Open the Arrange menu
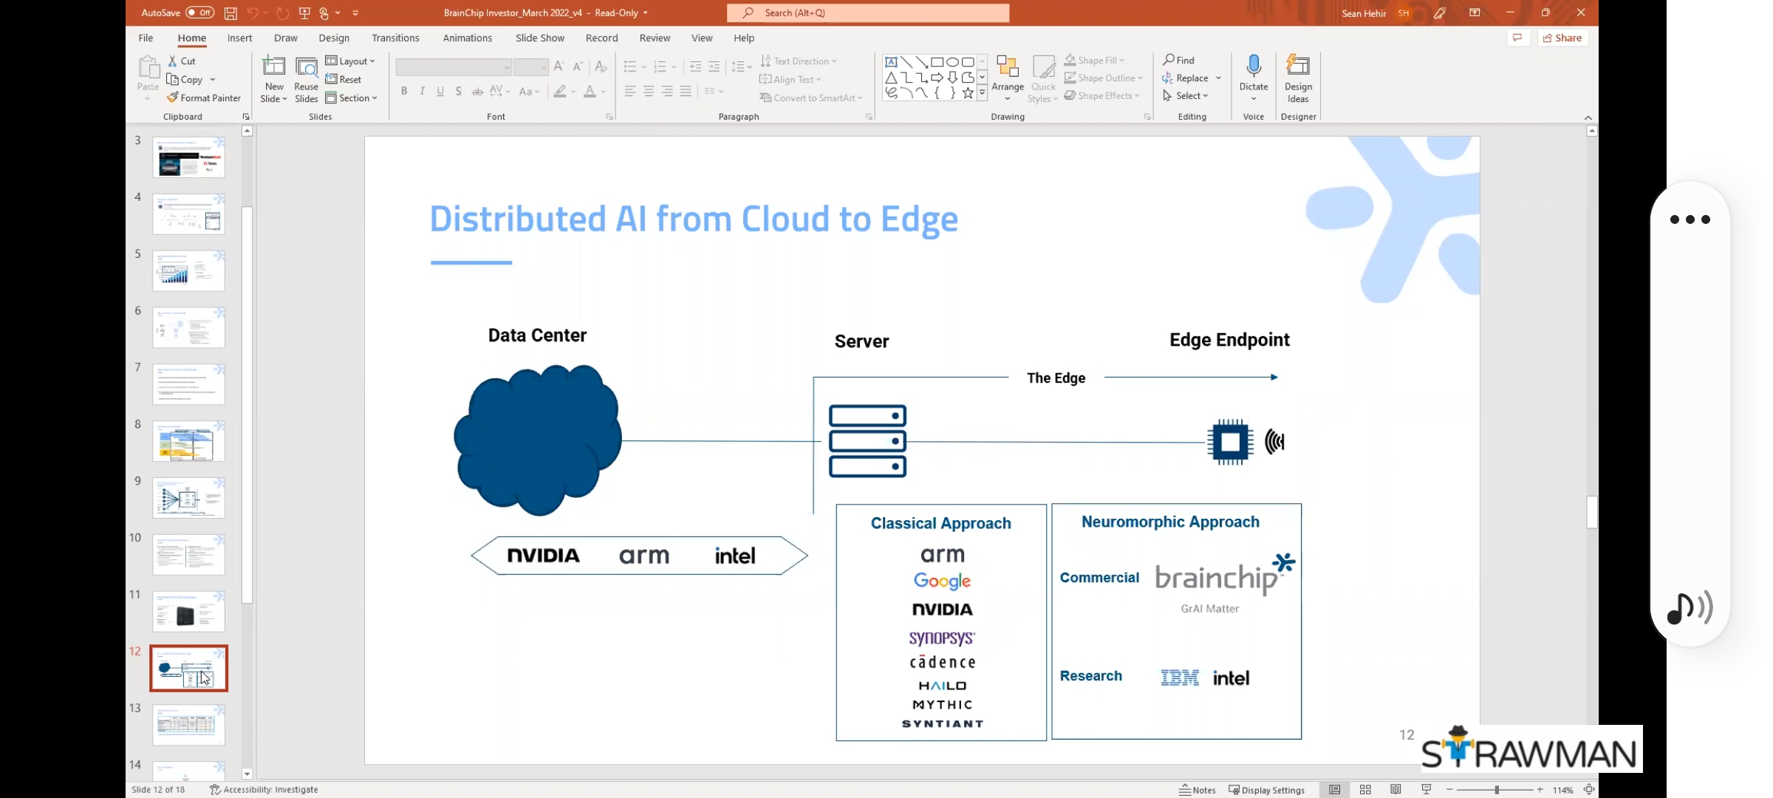The width and height of the screenshot is (1773, 798). click(1008, 79)
